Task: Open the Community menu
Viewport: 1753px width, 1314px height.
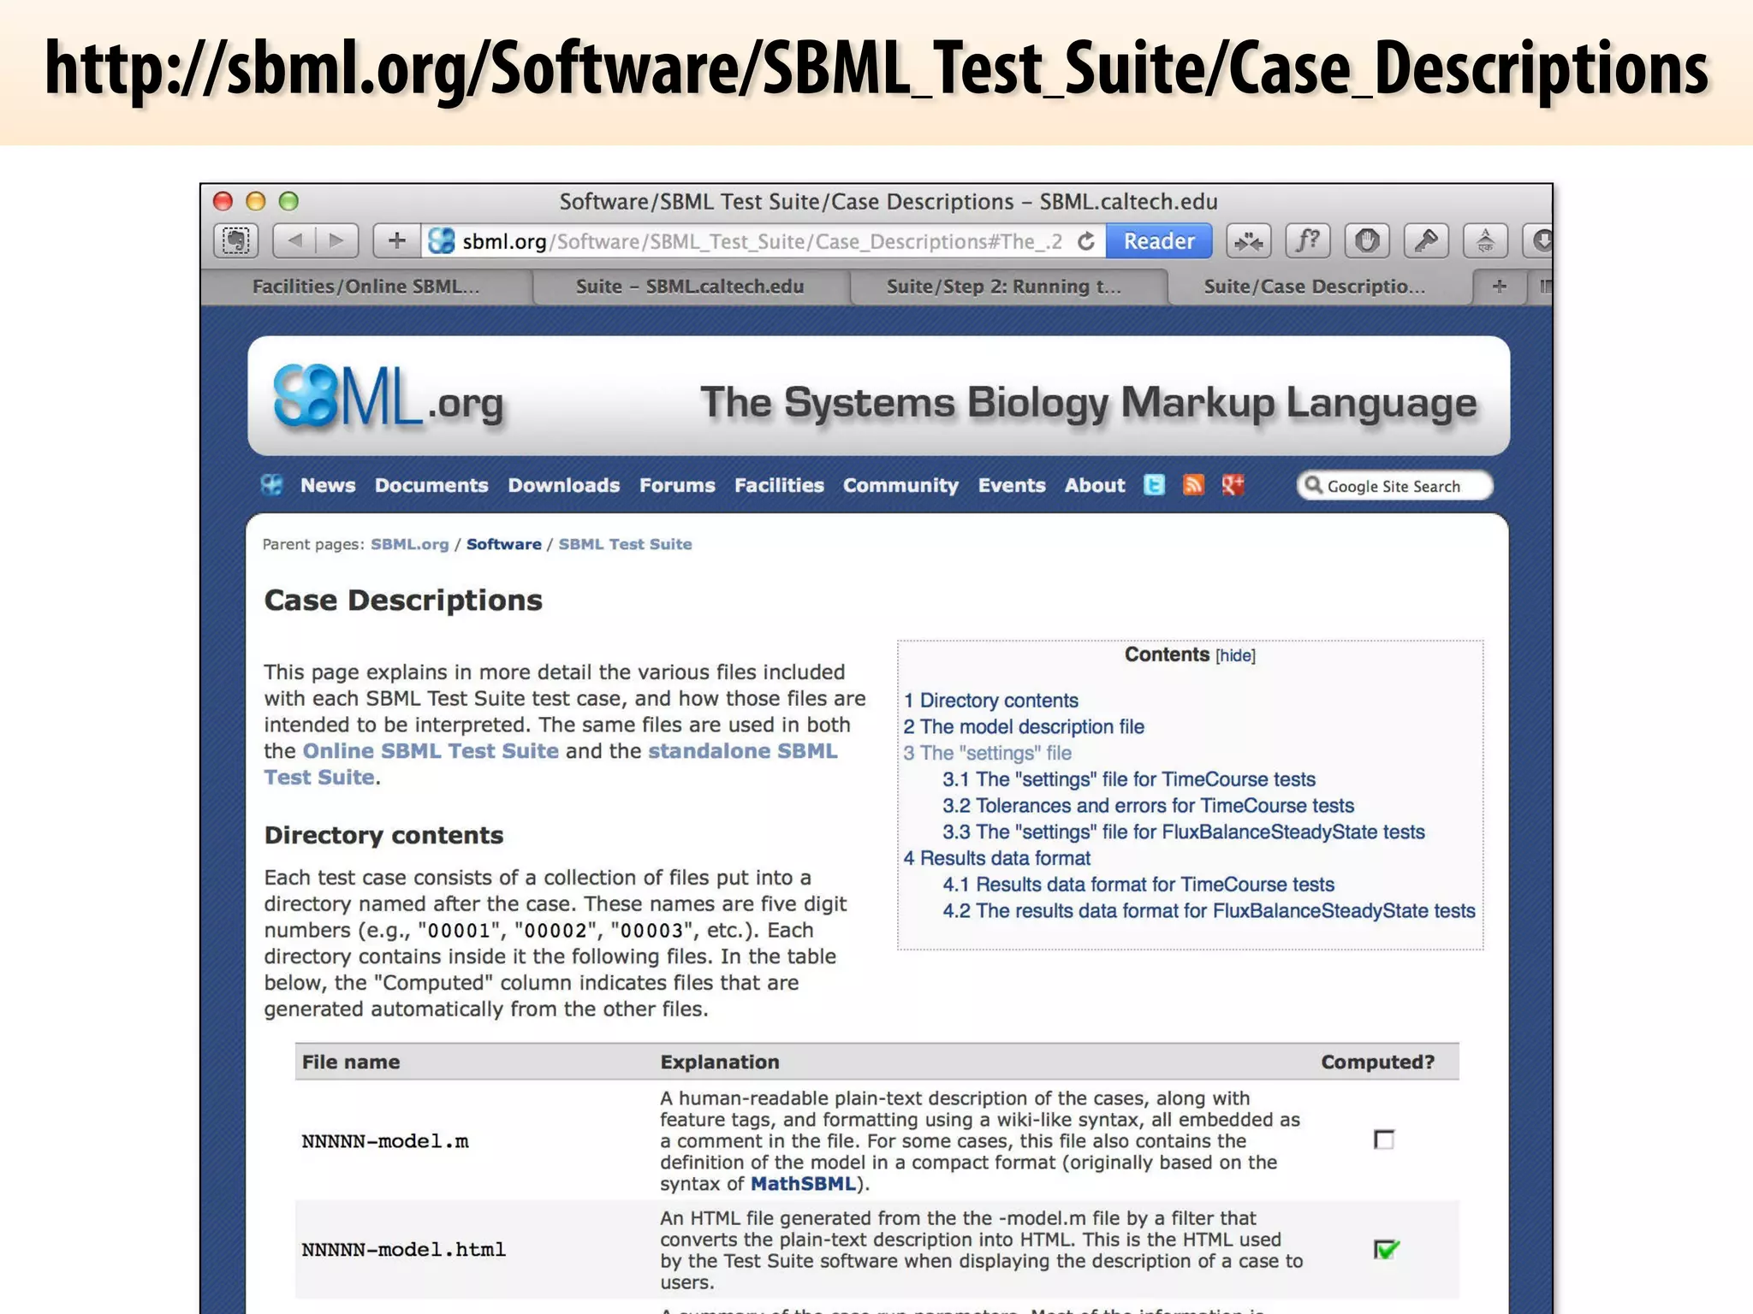Action: (900, 485)
